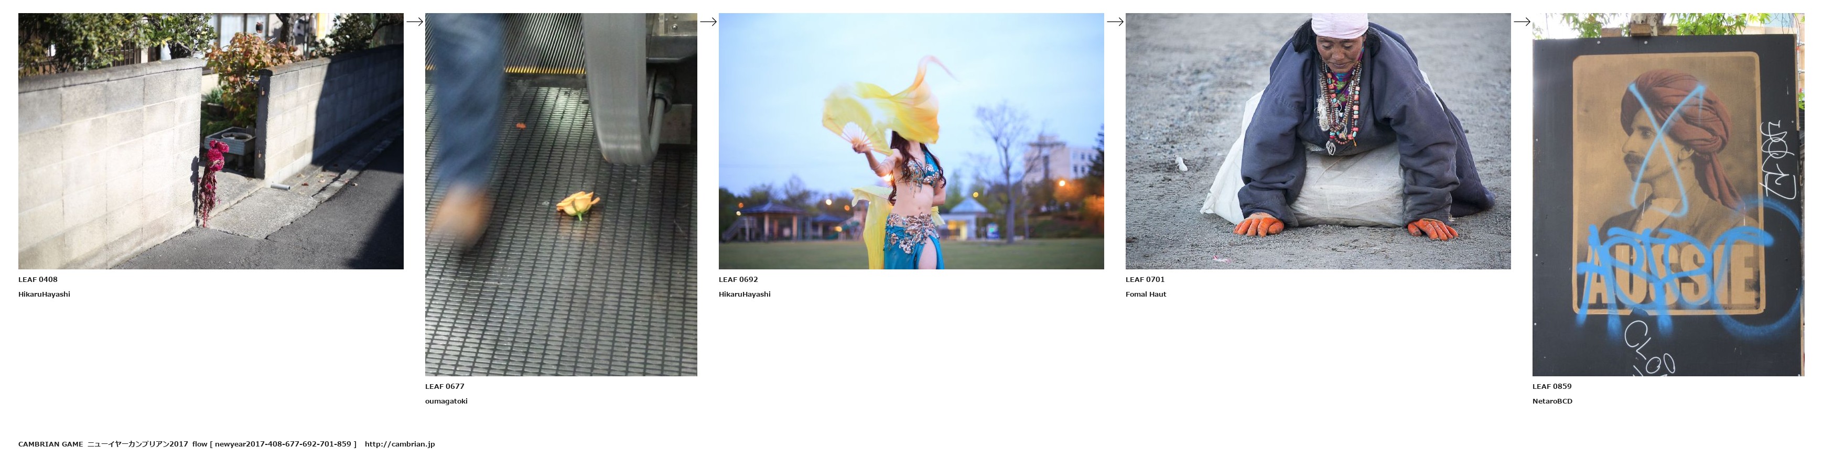1823x457 pixels.
Task: Click the LEAF 0701 label
Action: point(1145,279)
